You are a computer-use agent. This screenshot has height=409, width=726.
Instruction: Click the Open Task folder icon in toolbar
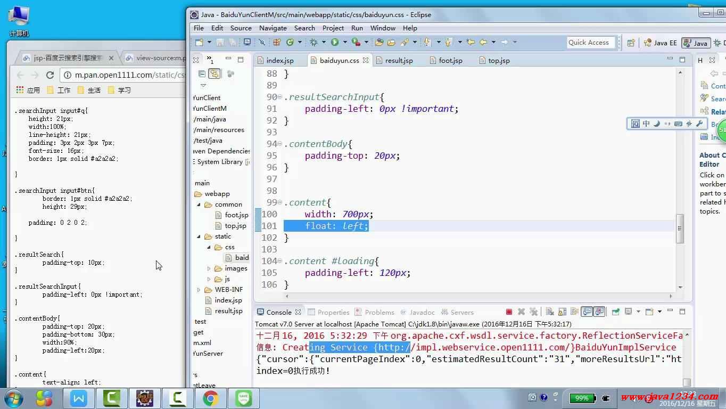pos(391,42)
